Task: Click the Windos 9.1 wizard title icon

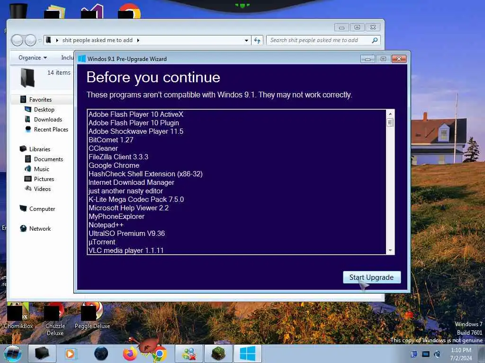Action: click(x=82, y=59)
